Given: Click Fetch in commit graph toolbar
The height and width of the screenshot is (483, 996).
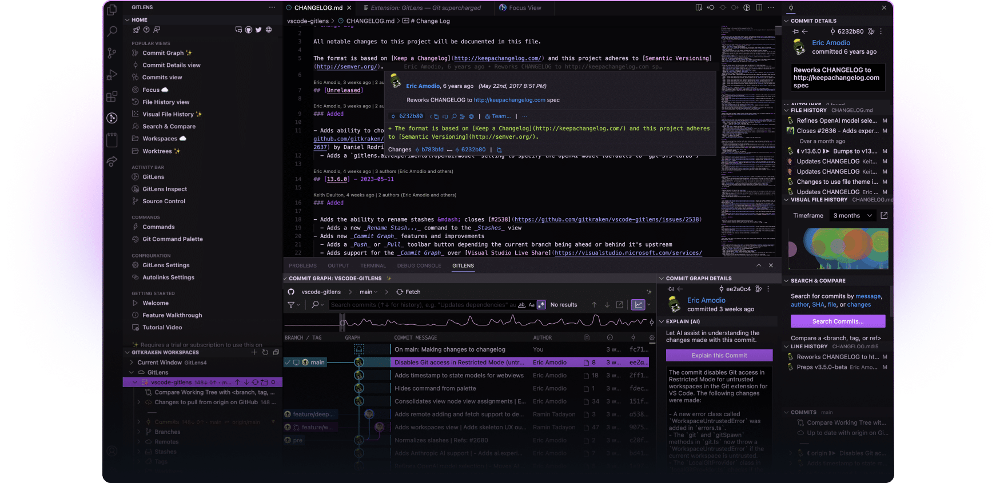Looking at the screenshot, I should (x=408, y=292).
